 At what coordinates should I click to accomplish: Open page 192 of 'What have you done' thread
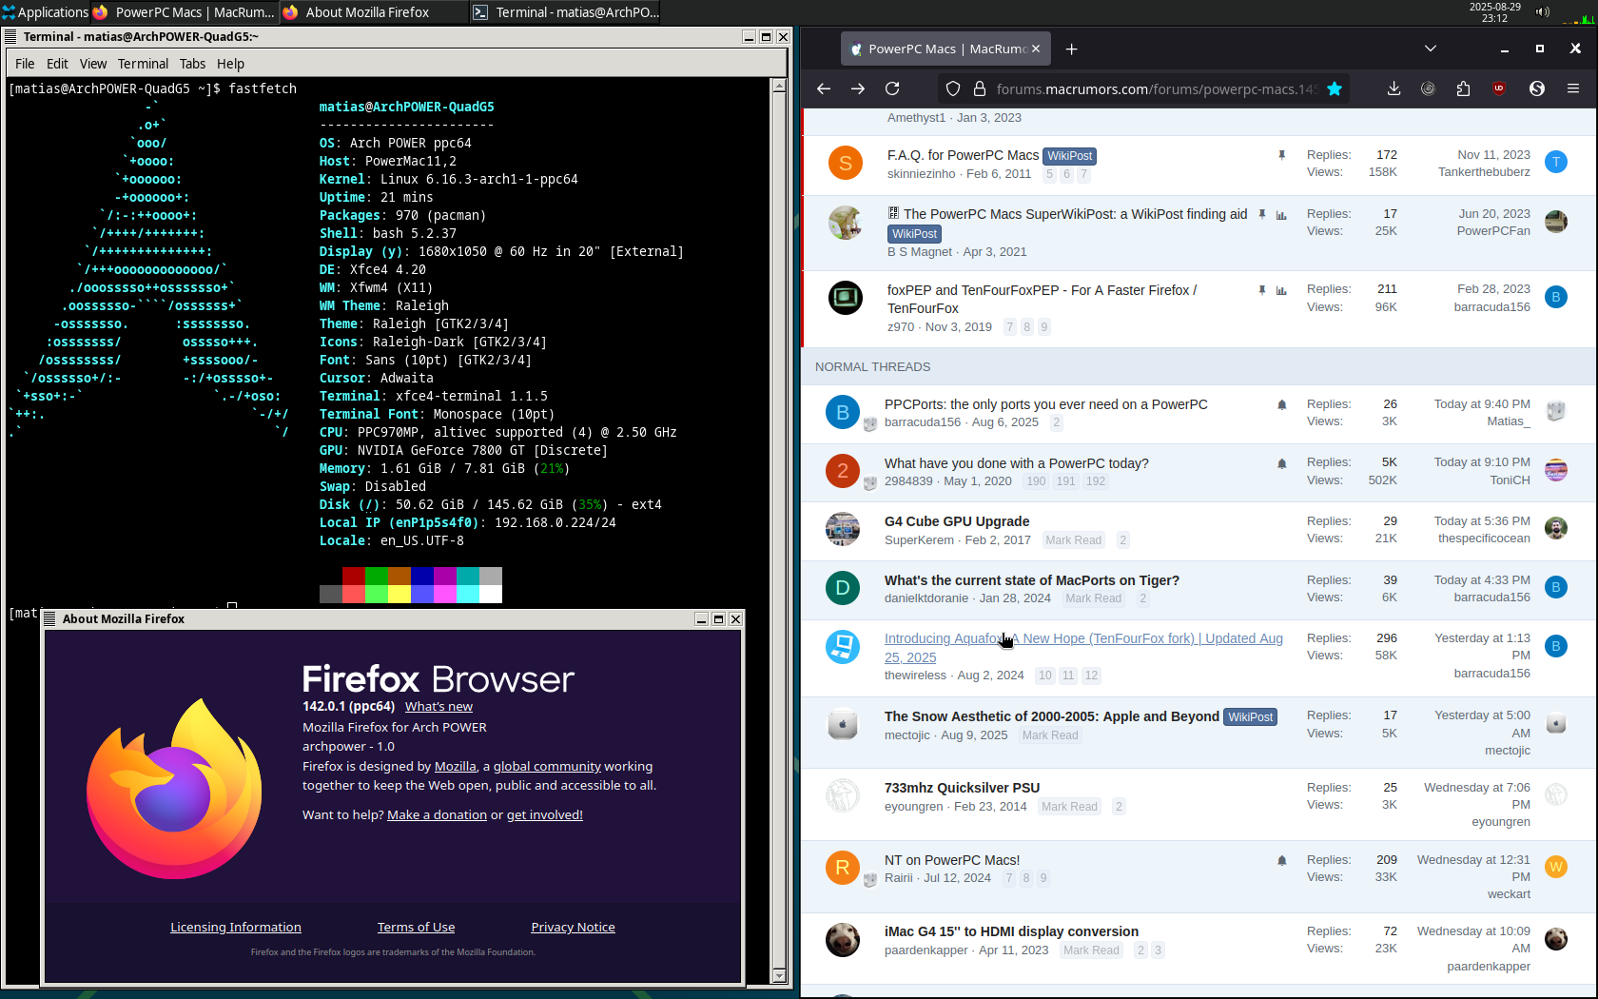[x=1096, y=481]
